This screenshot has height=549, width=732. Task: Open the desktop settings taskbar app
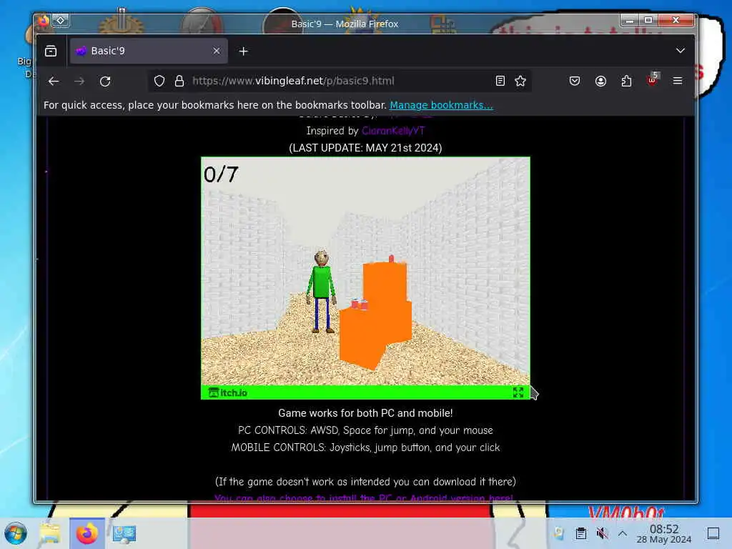click(x=124, y=533)
